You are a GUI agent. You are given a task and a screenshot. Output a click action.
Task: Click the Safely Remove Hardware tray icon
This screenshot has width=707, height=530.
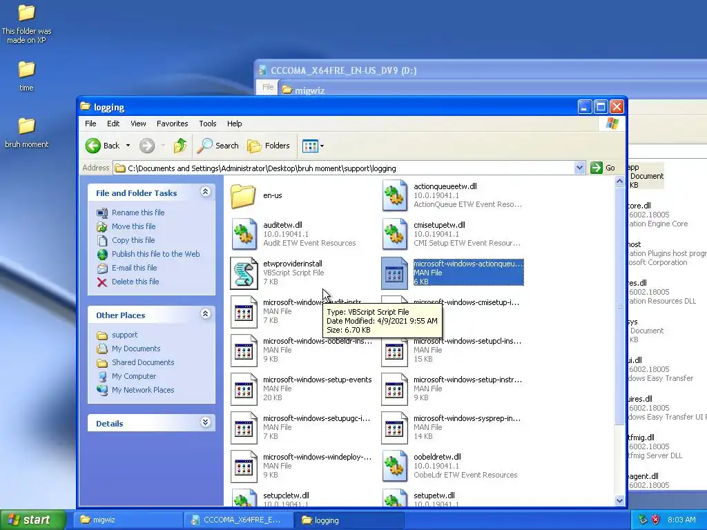643,520
